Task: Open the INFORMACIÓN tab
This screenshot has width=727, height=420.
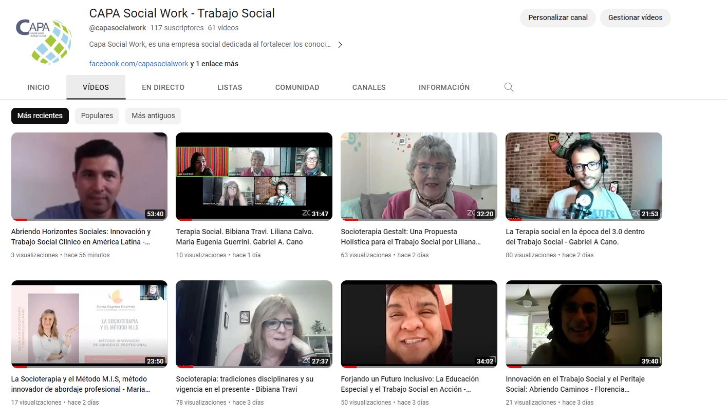Action: [x=444, y=87]
